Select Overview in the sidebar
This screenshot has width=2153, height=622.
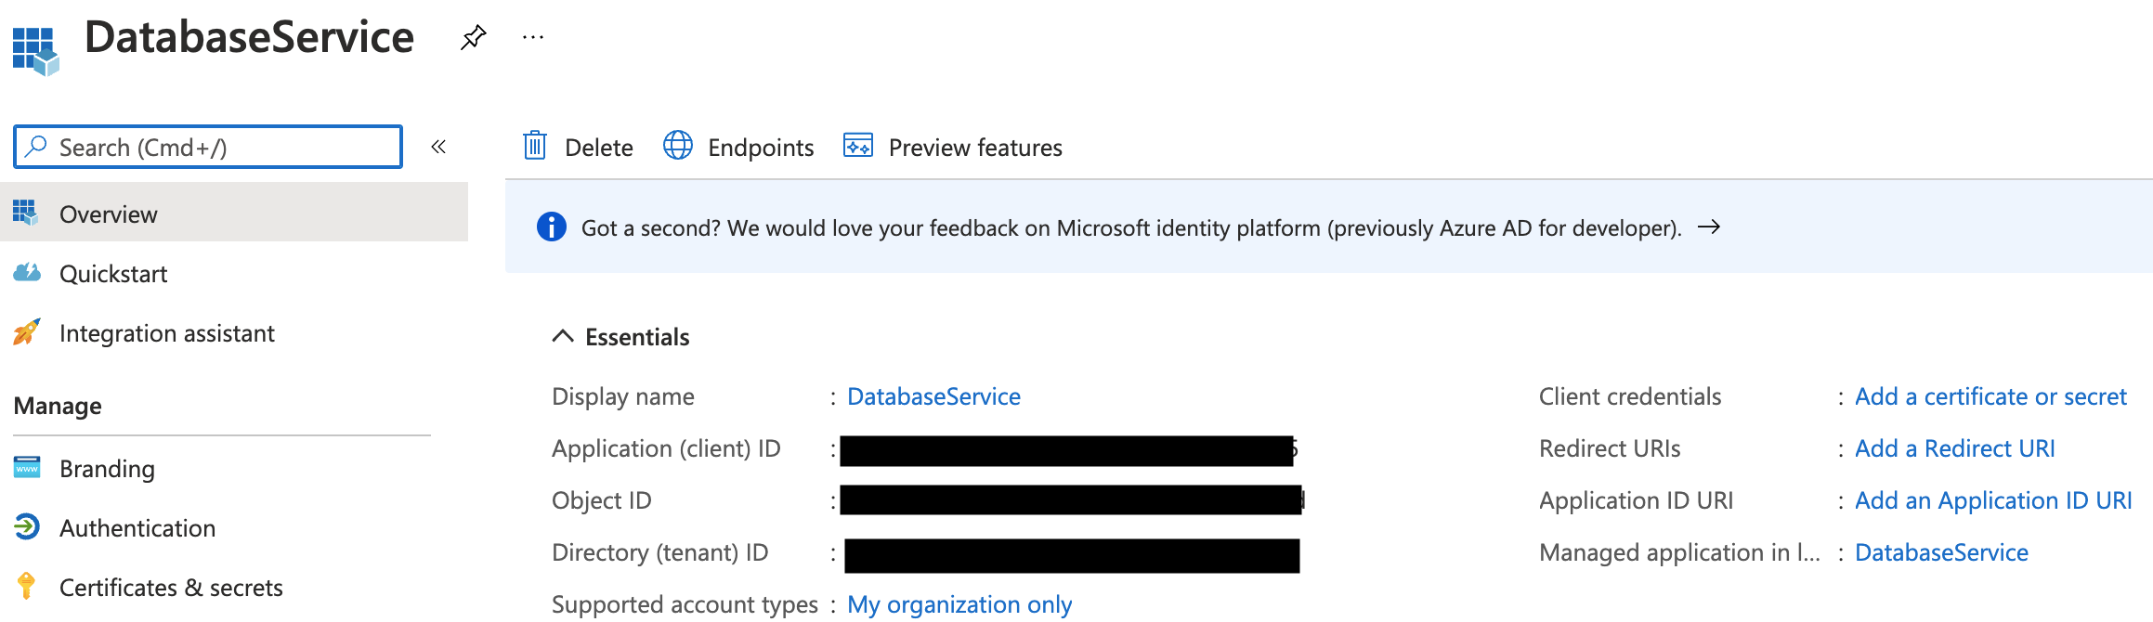[109, 214]
